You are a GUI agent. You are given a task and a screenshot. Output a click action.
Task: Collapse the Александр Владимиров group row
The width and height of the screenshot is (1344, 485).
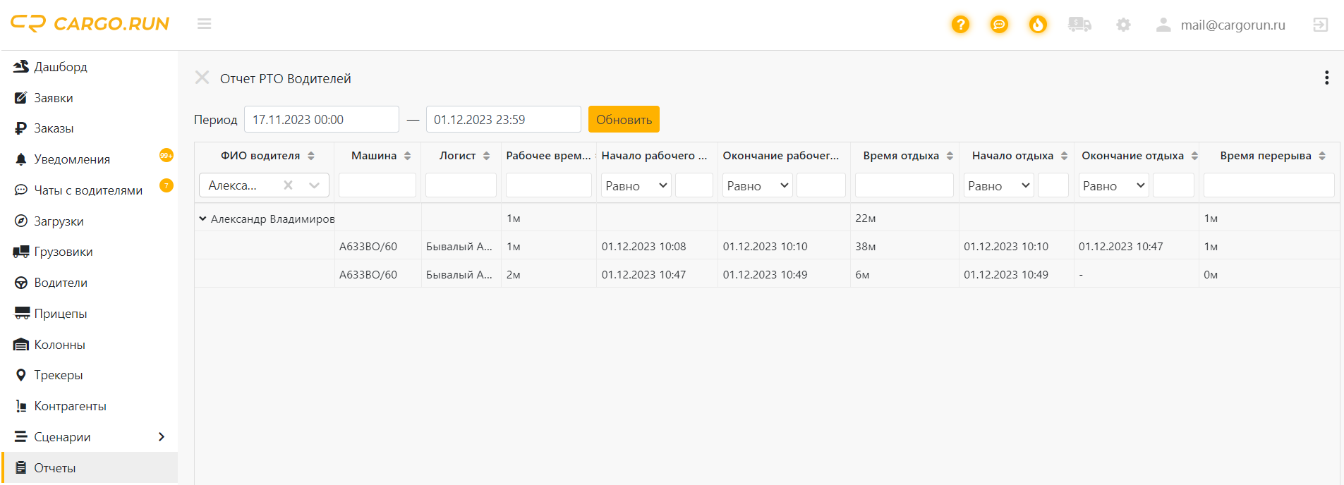203,219
